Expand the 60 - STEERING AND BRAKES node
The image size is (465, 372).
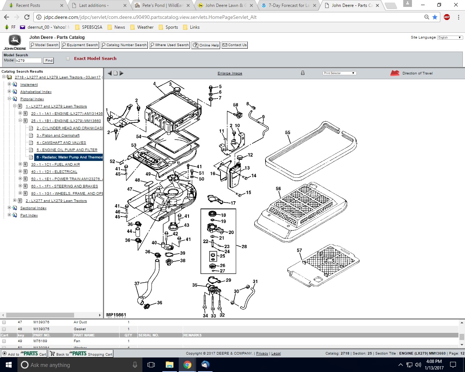coord(20,186)
